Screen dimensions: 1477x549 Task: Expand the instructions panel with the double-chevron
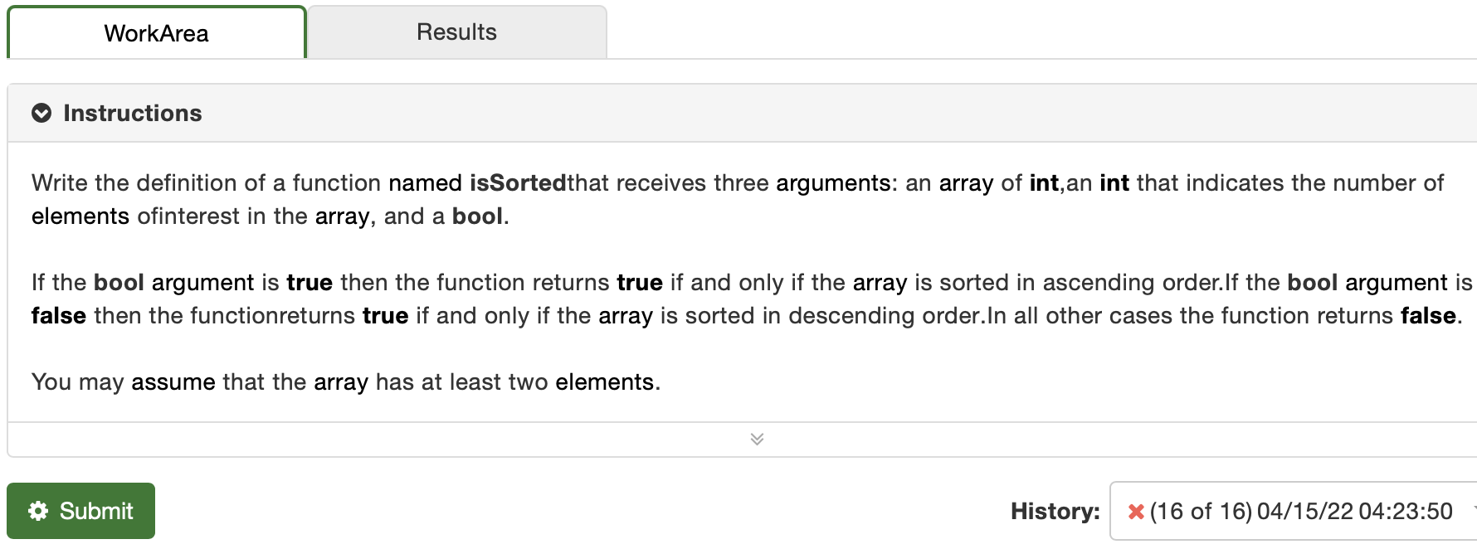(x=757, y=439)
